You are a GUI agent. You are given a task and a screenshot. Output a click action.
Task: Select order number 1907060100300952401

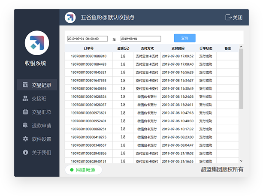point(88,121)
